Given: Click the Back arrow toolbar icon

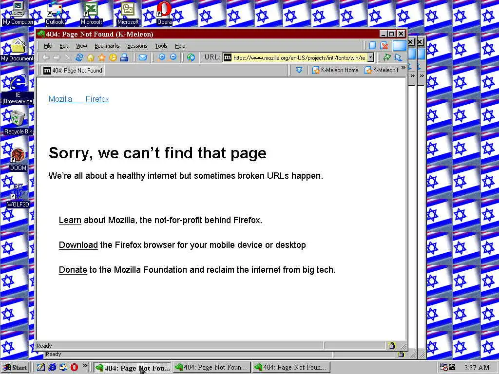Looking at the screenshot, I should click(46, 57).
